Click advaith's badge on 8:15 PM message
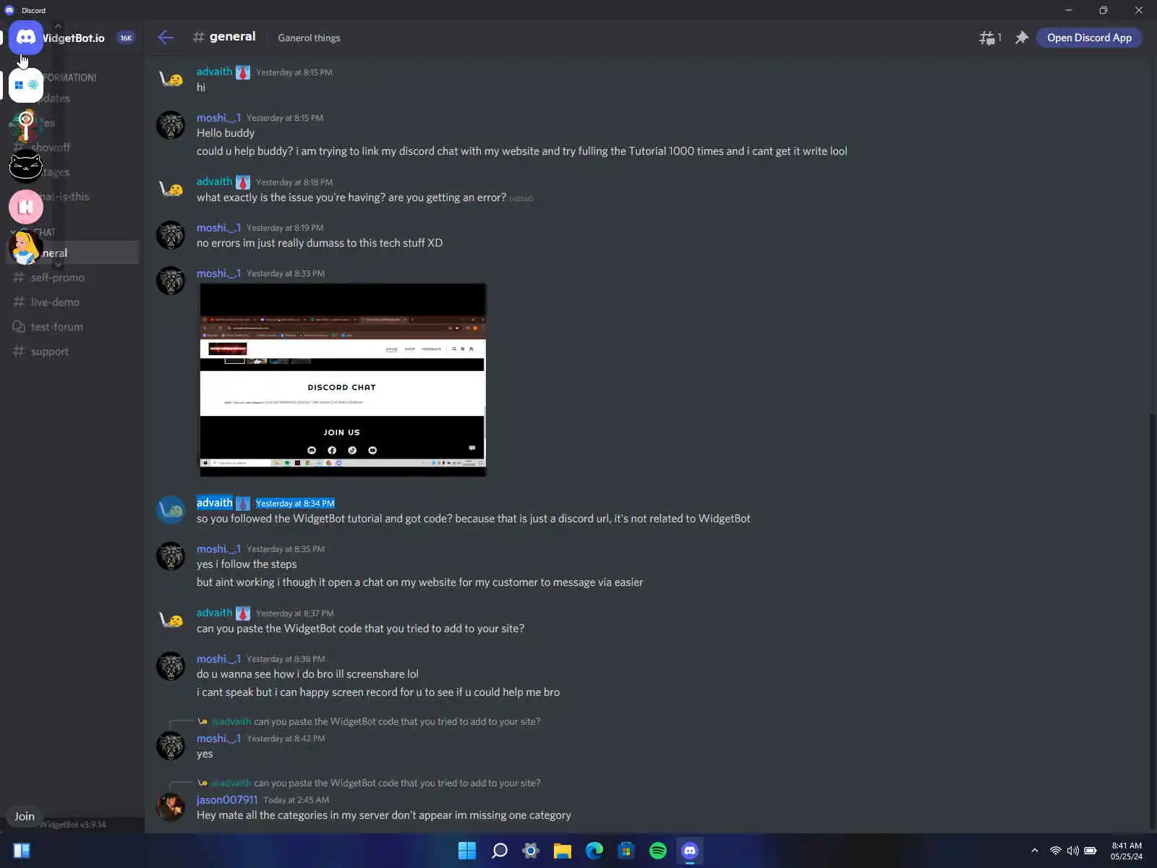Screen dimensions: 1157x868 [x=243, y=72]
